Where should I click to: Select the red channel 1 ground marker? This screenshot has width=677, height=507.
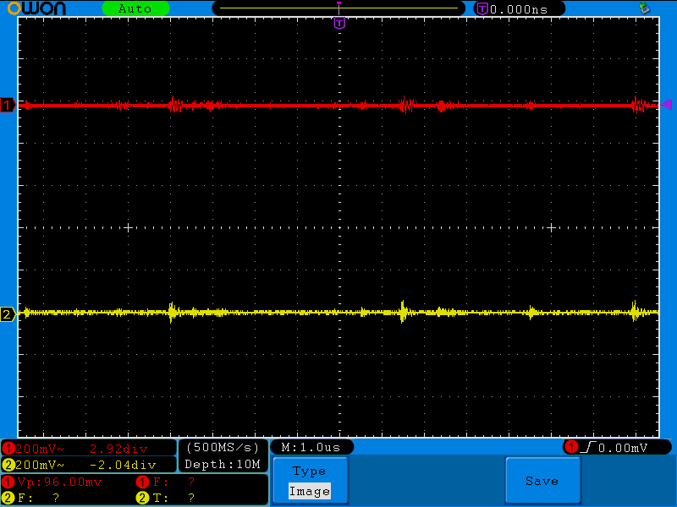pyautogui.click(x=8, y=105)
